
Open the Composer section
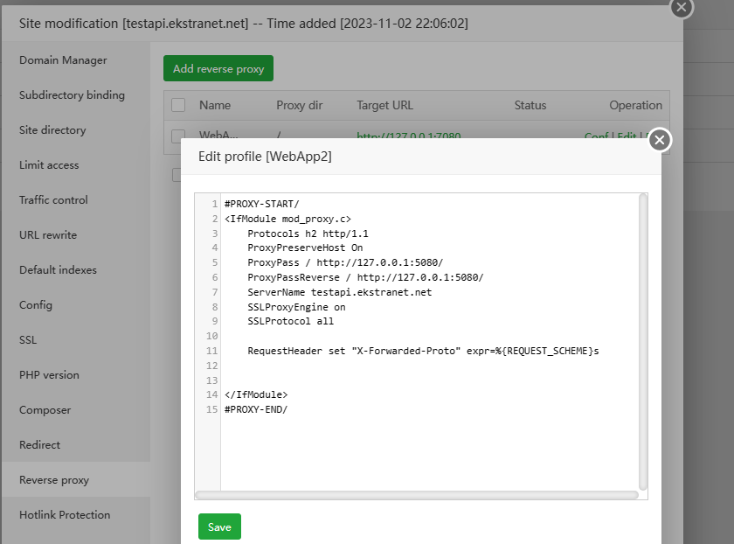tap(45, 410)
